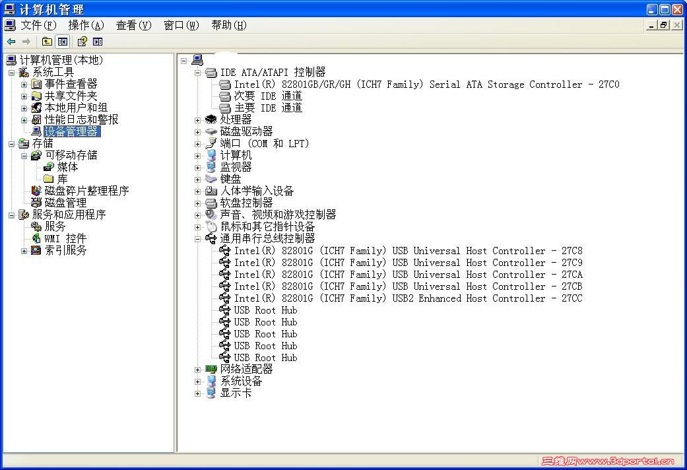Minimize the inner MMC child window
687x470 pixels.
coord(651,26)
